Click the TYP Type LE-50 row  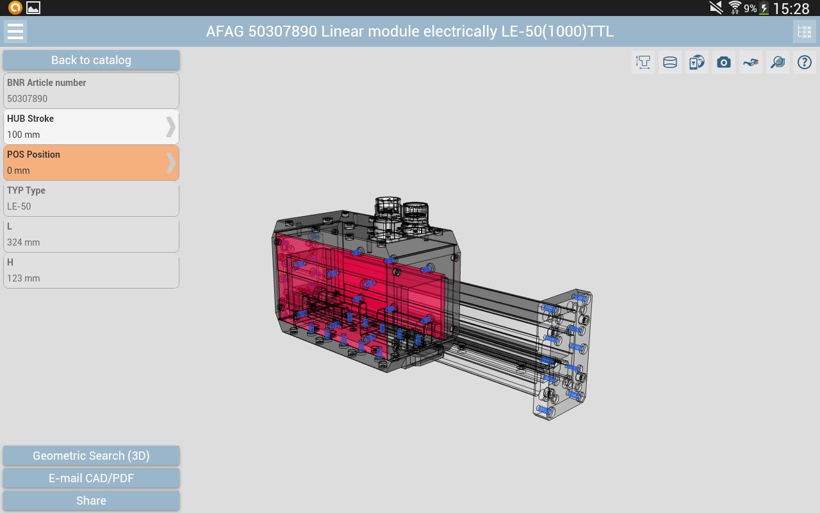[91, 198]
